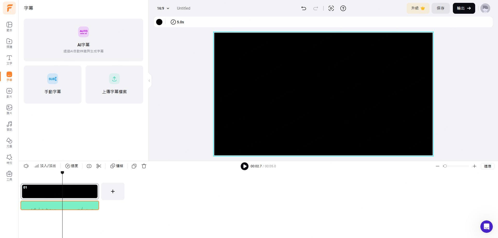Choose the 手動字幕 manual subtitle card

tap(53, 84)
